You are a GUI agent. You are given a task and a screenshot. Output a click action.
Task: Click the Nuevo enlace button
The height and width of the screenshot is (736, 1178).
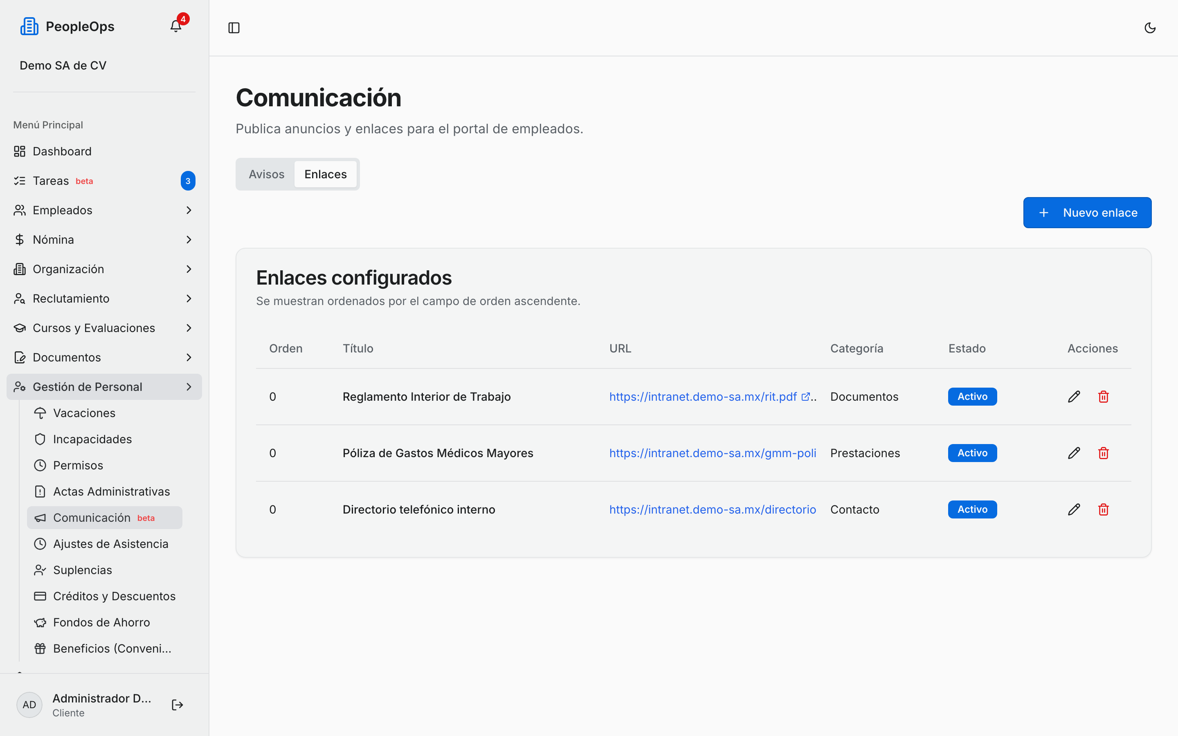point(1087,213)
